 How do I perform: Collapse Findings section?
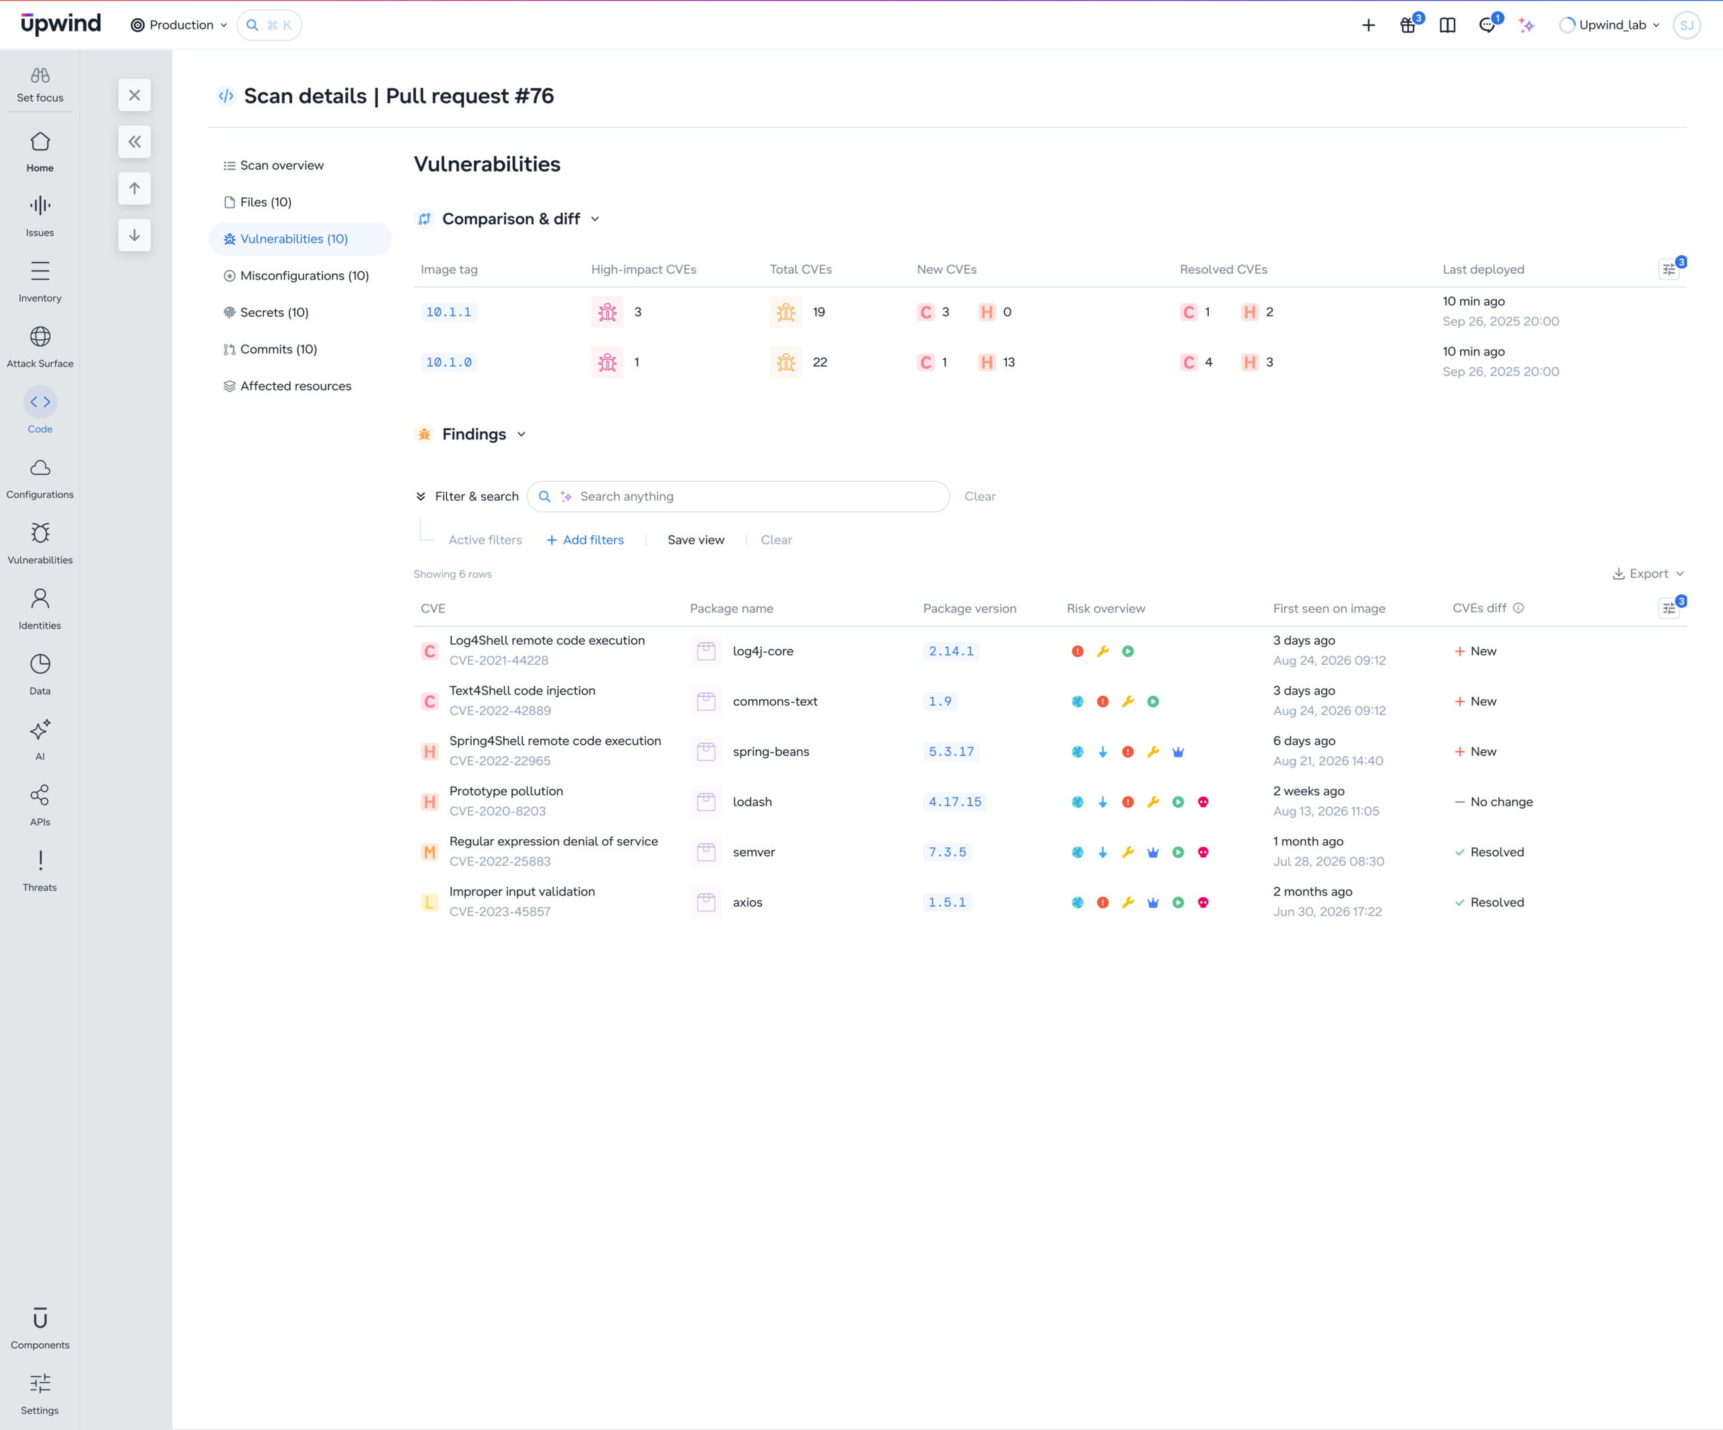pyautogui.click(x=522, y=435)
